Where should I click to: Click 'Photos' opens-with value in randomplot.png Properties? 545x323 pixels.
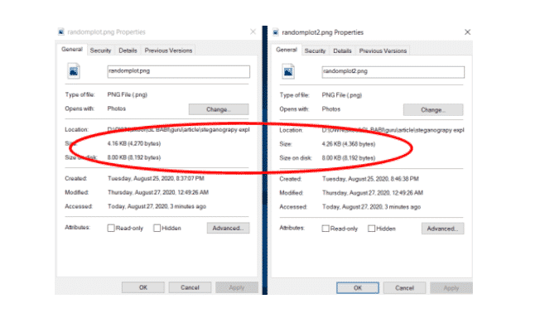(x=117, y=108)
